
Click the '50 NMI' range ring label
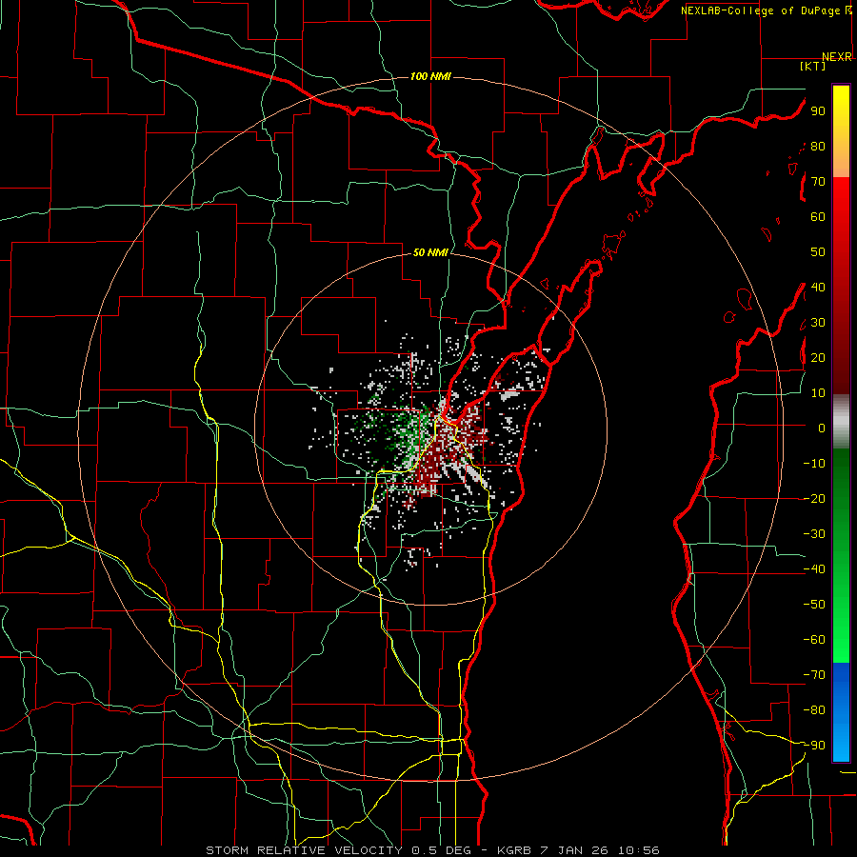coord(430,252)
